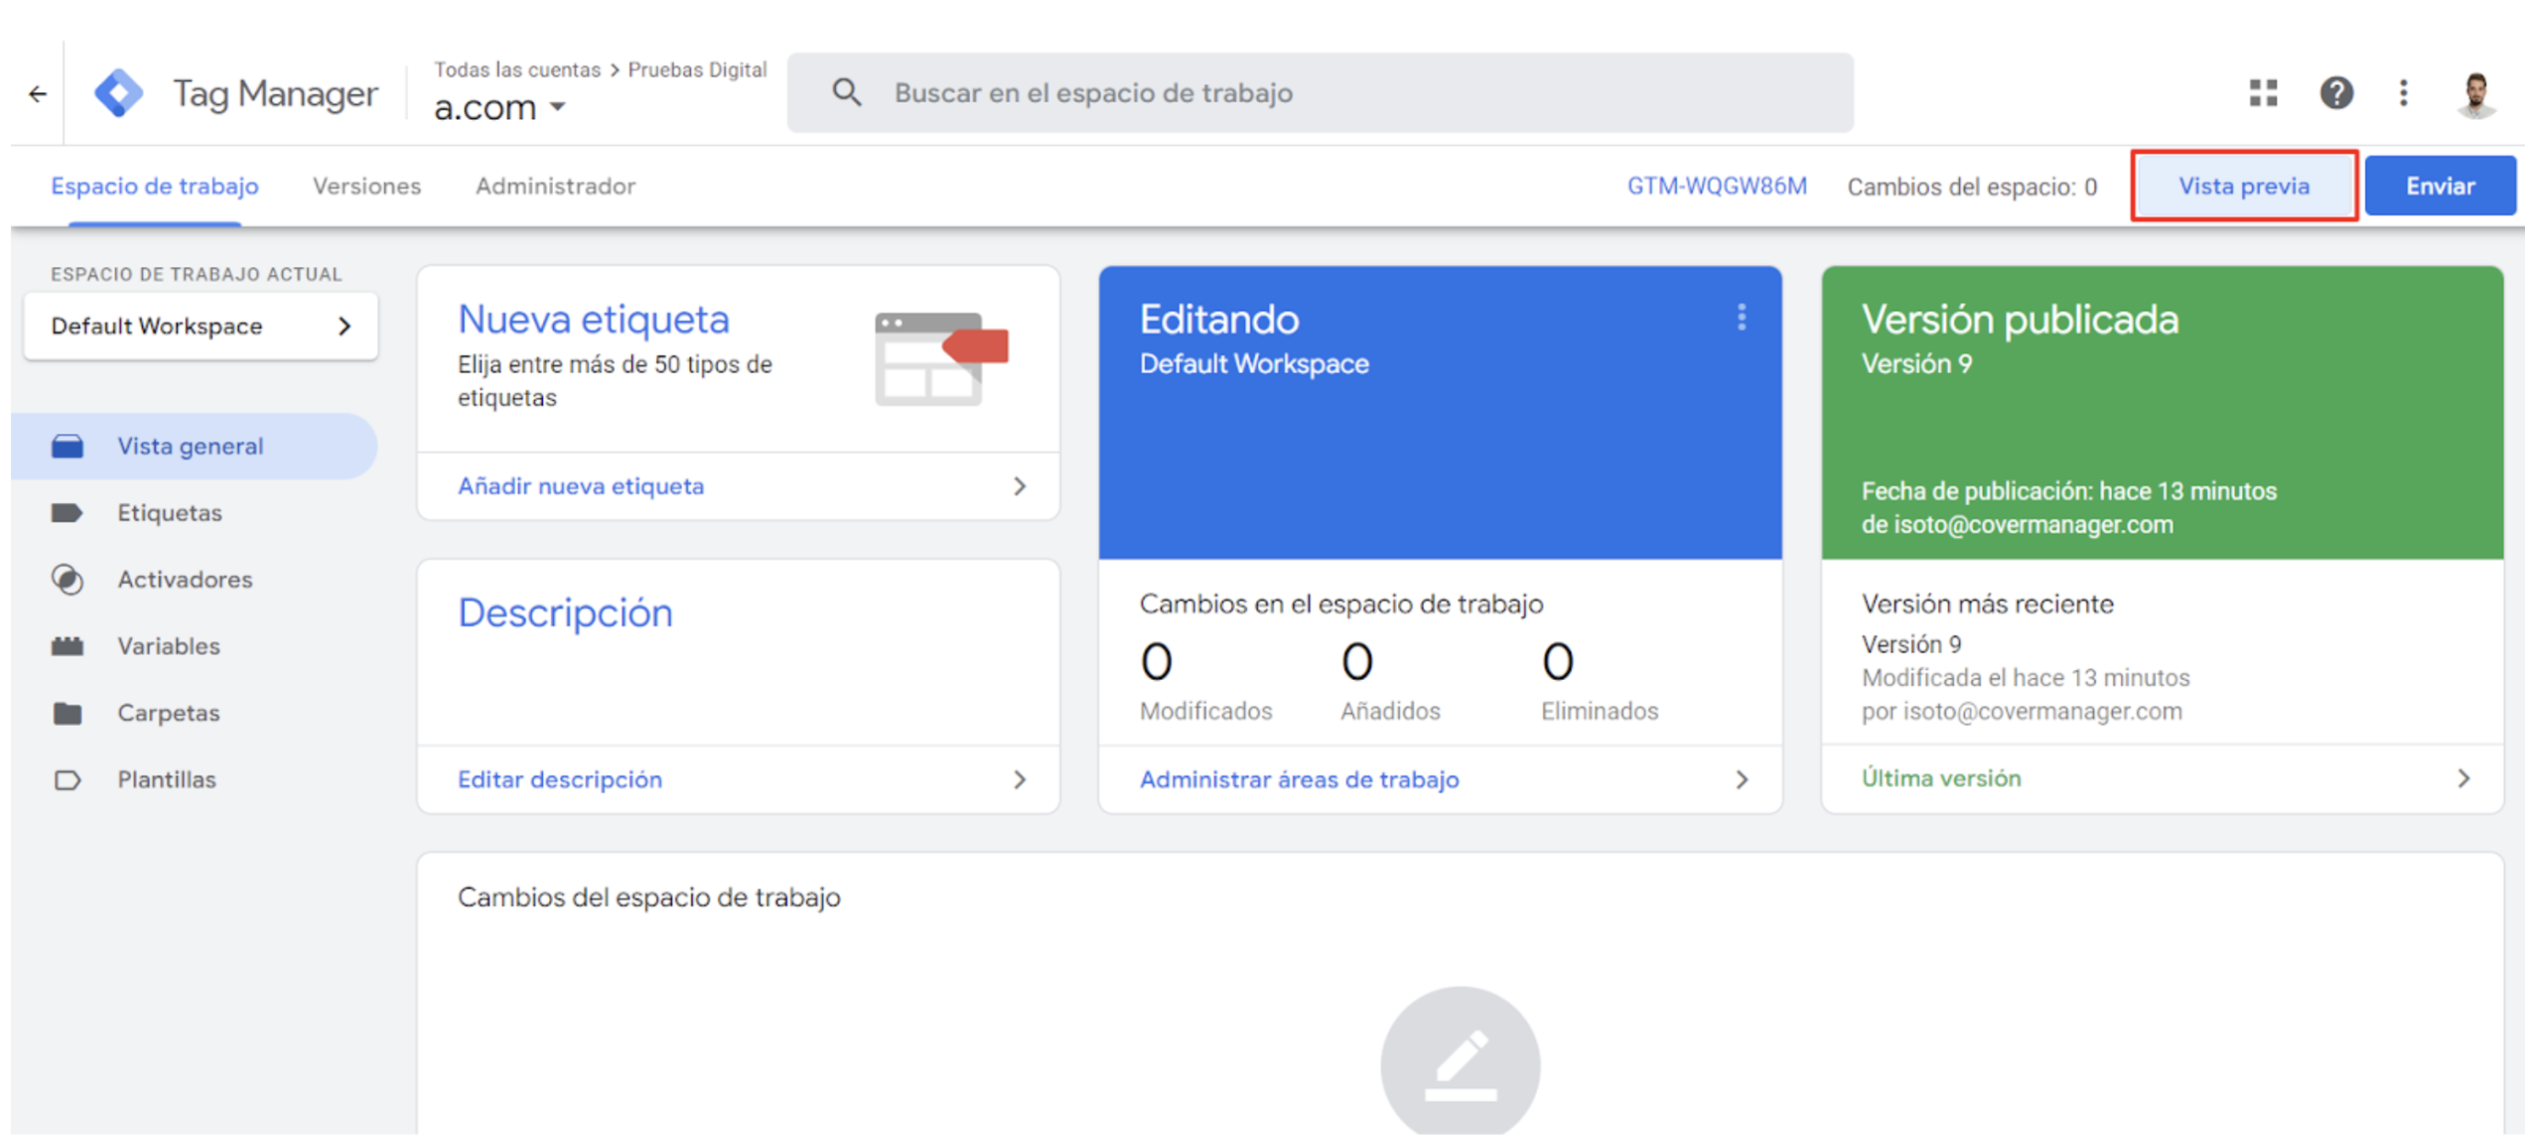Click Añadir nueva etiqueta link
The width and height of the screenshot is (2525, 1135).
[581, 486]
